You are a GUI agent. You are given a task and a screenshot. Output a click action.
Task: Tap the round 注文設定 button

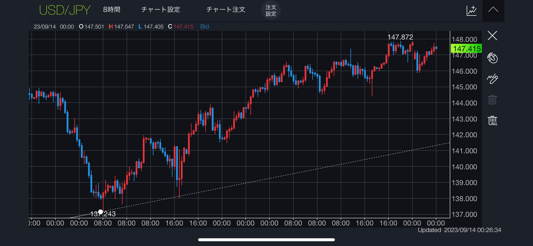click(x=271, y=10)
